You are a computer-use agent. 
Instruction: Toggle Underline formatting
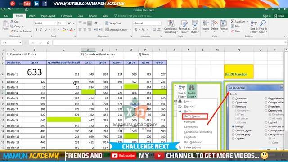45,30
